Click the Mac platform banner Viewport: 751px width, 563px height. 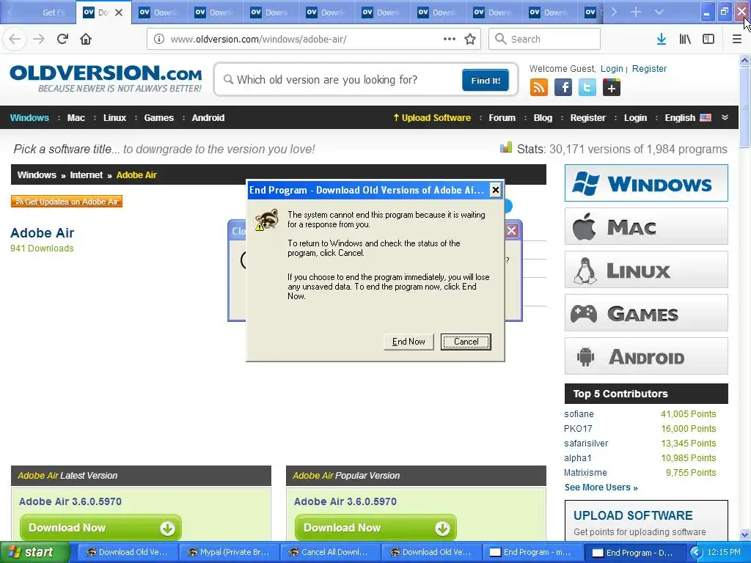(646, 227)
